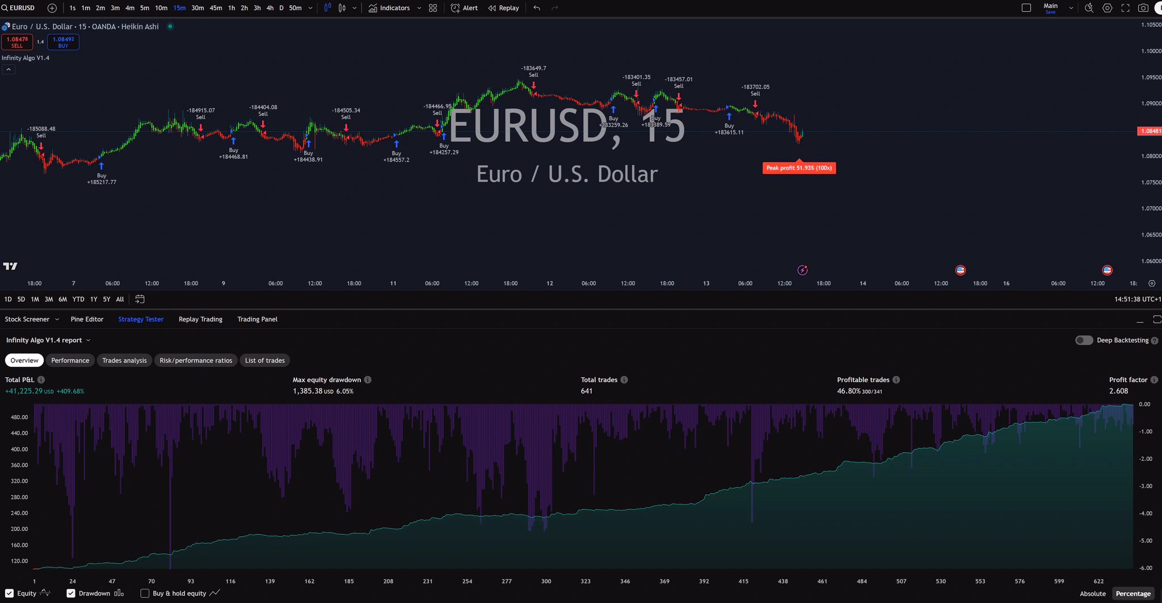Open chart settings via hexagon gear icon
The height and width of the screenshot is (603, 1162).
[x=1108, y=8]
